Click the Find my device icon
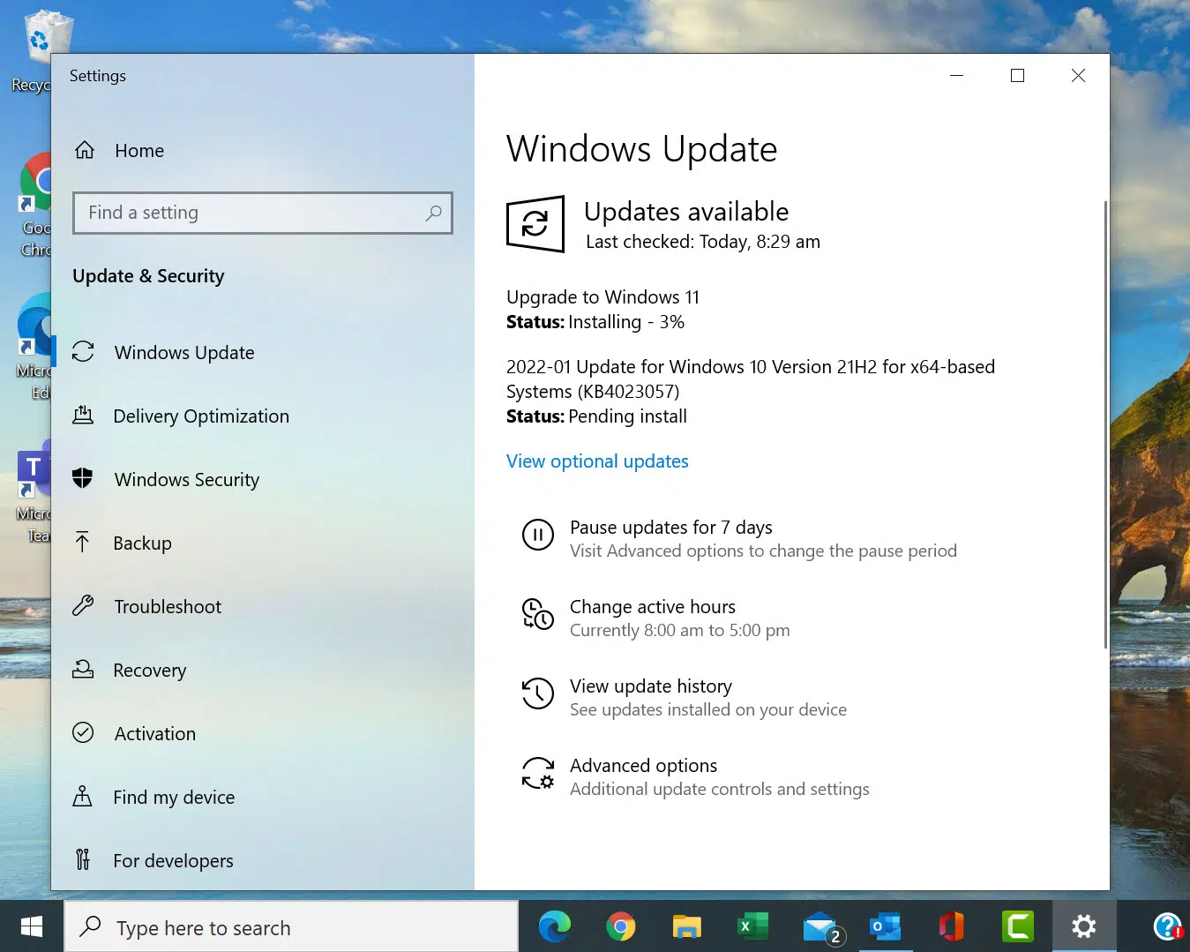The width and height of the screenshot is (1190, 952). click(x=83, y=797)
